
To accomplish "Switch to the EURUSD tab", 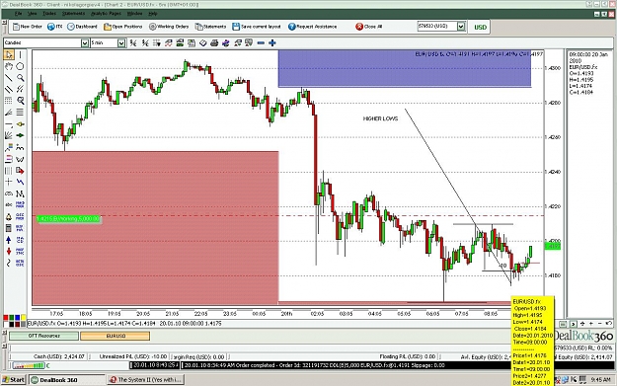I will tap(116, 336).
